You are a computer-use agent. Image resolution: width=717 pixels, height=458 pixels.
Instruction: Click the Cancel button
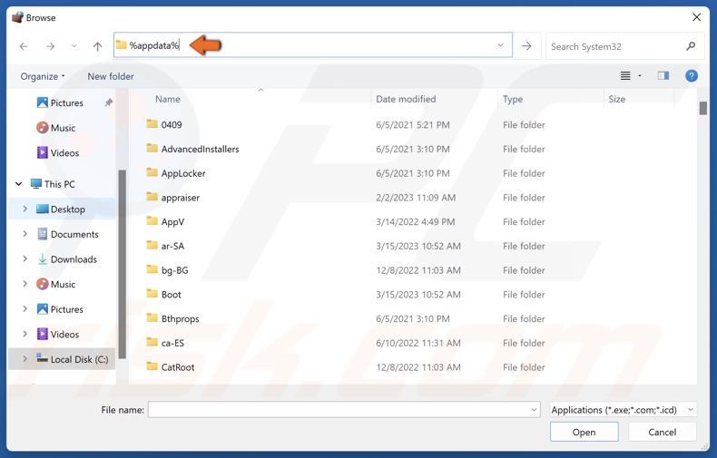tap(663, 432)
